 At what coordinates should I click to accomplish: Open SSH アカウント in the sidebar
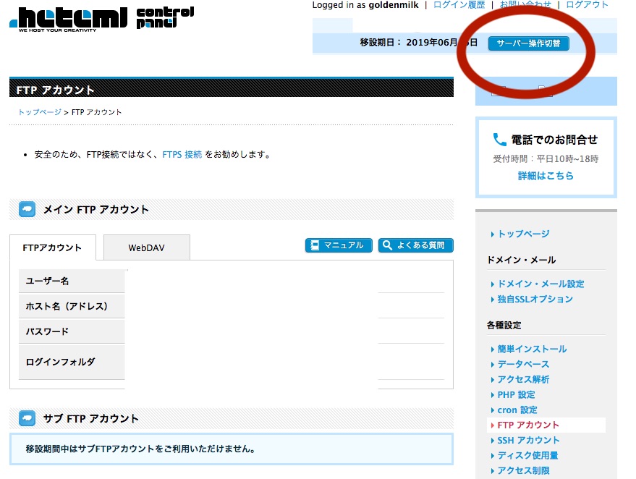click(528, 441)
